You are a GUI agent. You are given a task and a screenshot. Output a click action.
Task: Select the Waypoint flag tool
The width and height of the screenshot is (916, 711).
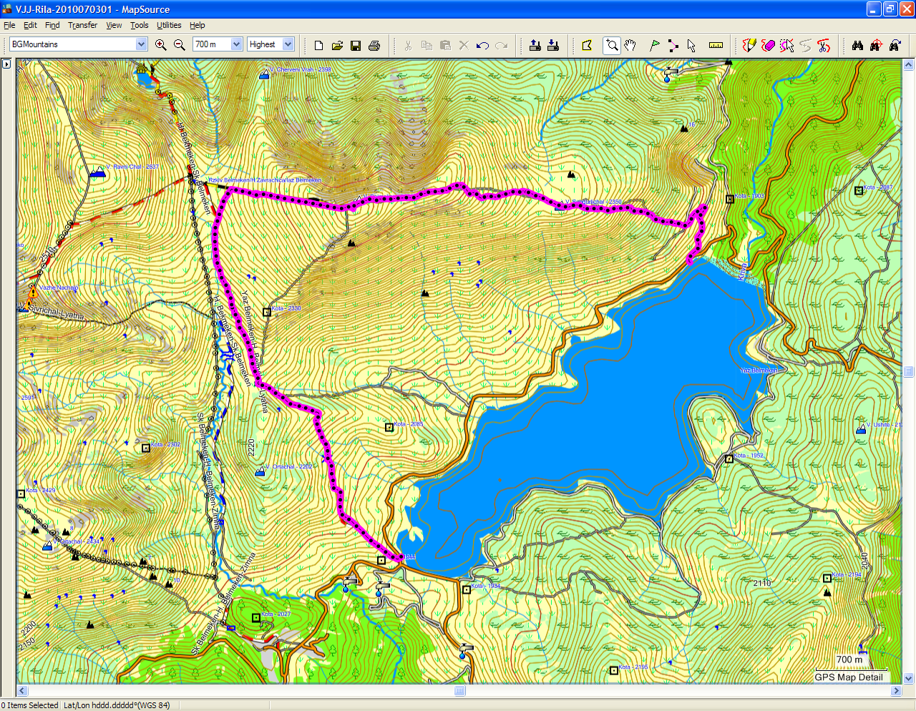coord(654,45)
